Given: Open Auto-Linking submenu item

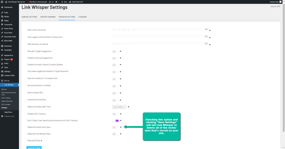Looking at the screenshot, I should 6,98.
